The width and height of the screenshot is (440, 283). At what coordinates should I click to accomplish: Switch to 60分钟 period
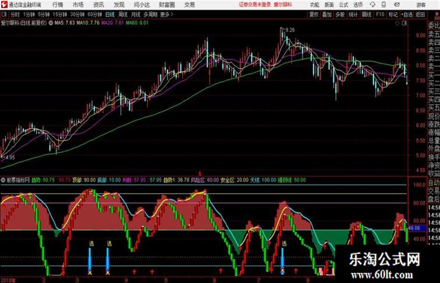(95, 14)
